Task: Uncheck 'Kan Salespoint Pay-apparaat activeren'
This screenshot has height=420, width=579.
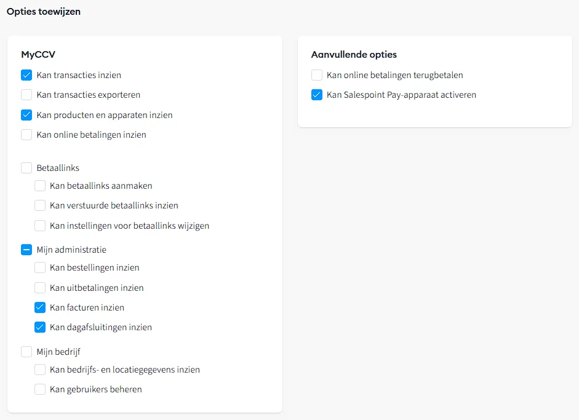Action: (317, 95)
